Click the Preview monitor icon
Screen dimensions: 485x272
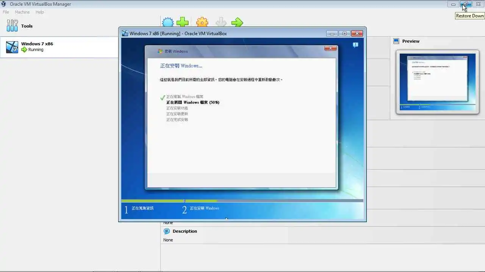click(396, 41)
